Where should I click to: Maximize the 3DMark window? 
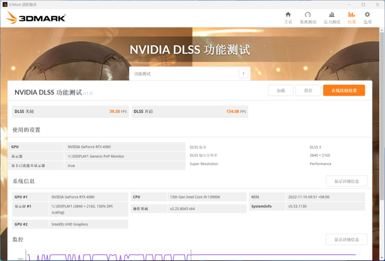pos(363,4)
